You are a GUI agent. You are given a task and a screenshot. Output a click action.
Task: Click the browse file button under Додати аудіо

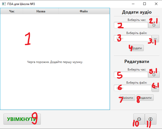click(155, 39)
